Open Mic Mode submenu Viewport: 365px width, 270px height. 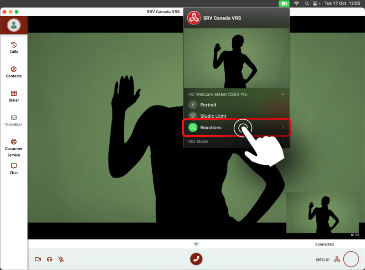(236, 141)
